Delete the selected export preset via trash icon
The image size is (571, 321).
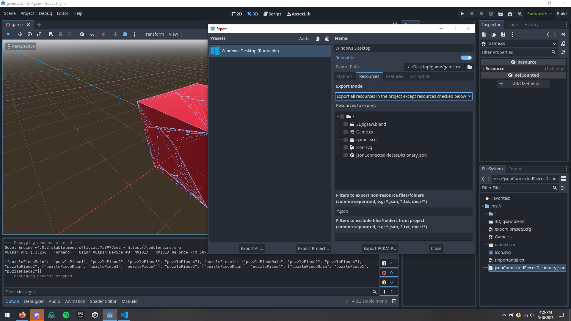tap(327, 38)
